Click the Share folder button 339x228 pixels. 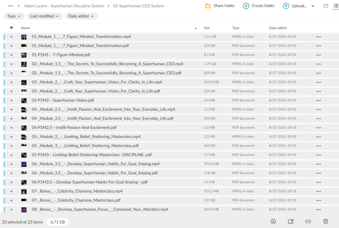220,6
